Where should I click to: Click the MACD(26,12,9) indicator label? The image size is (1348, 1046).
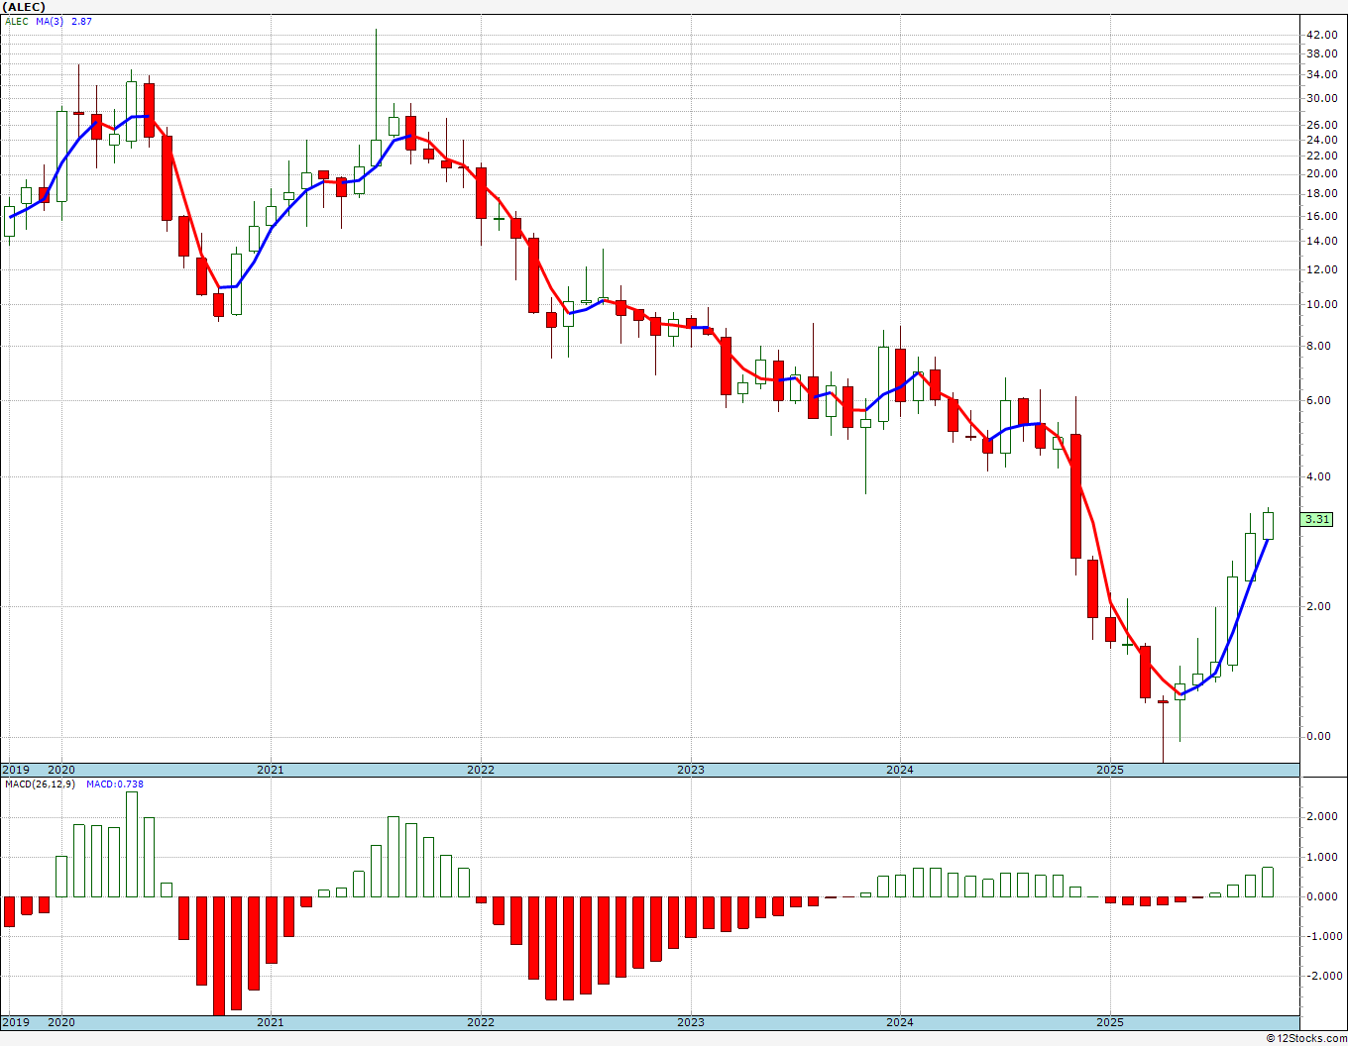[x=39, y=784]
